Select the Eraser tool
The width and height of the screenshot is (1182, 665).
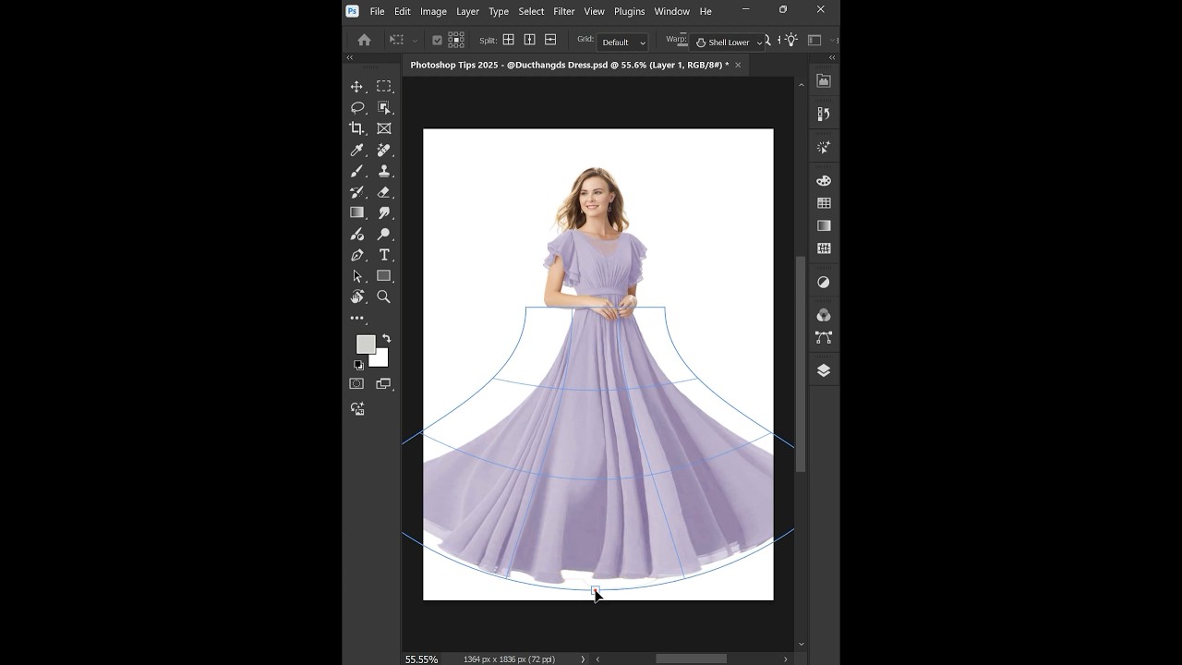(x=384, y=192)
